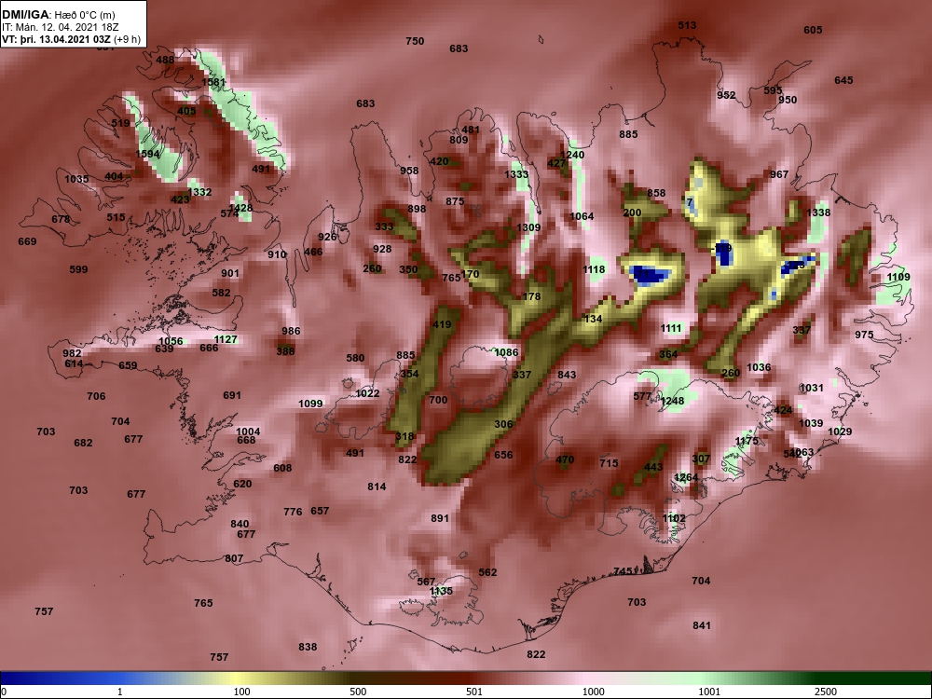The image size is (932, 699).
Task: Select the value "858"
Action: point(656,193)
